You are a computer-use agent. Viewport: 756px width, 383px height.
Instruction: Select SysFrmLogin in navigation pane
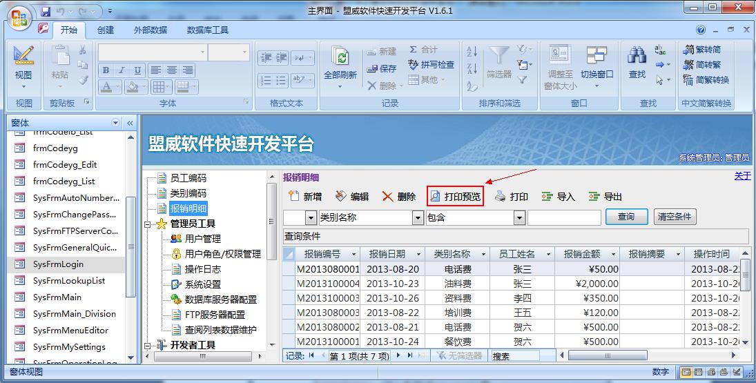click(66, 264)
